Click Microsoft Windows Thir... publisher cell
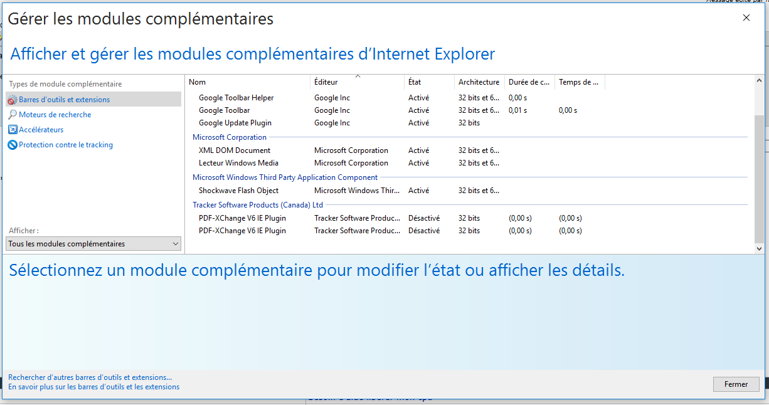 click(356, 191)
